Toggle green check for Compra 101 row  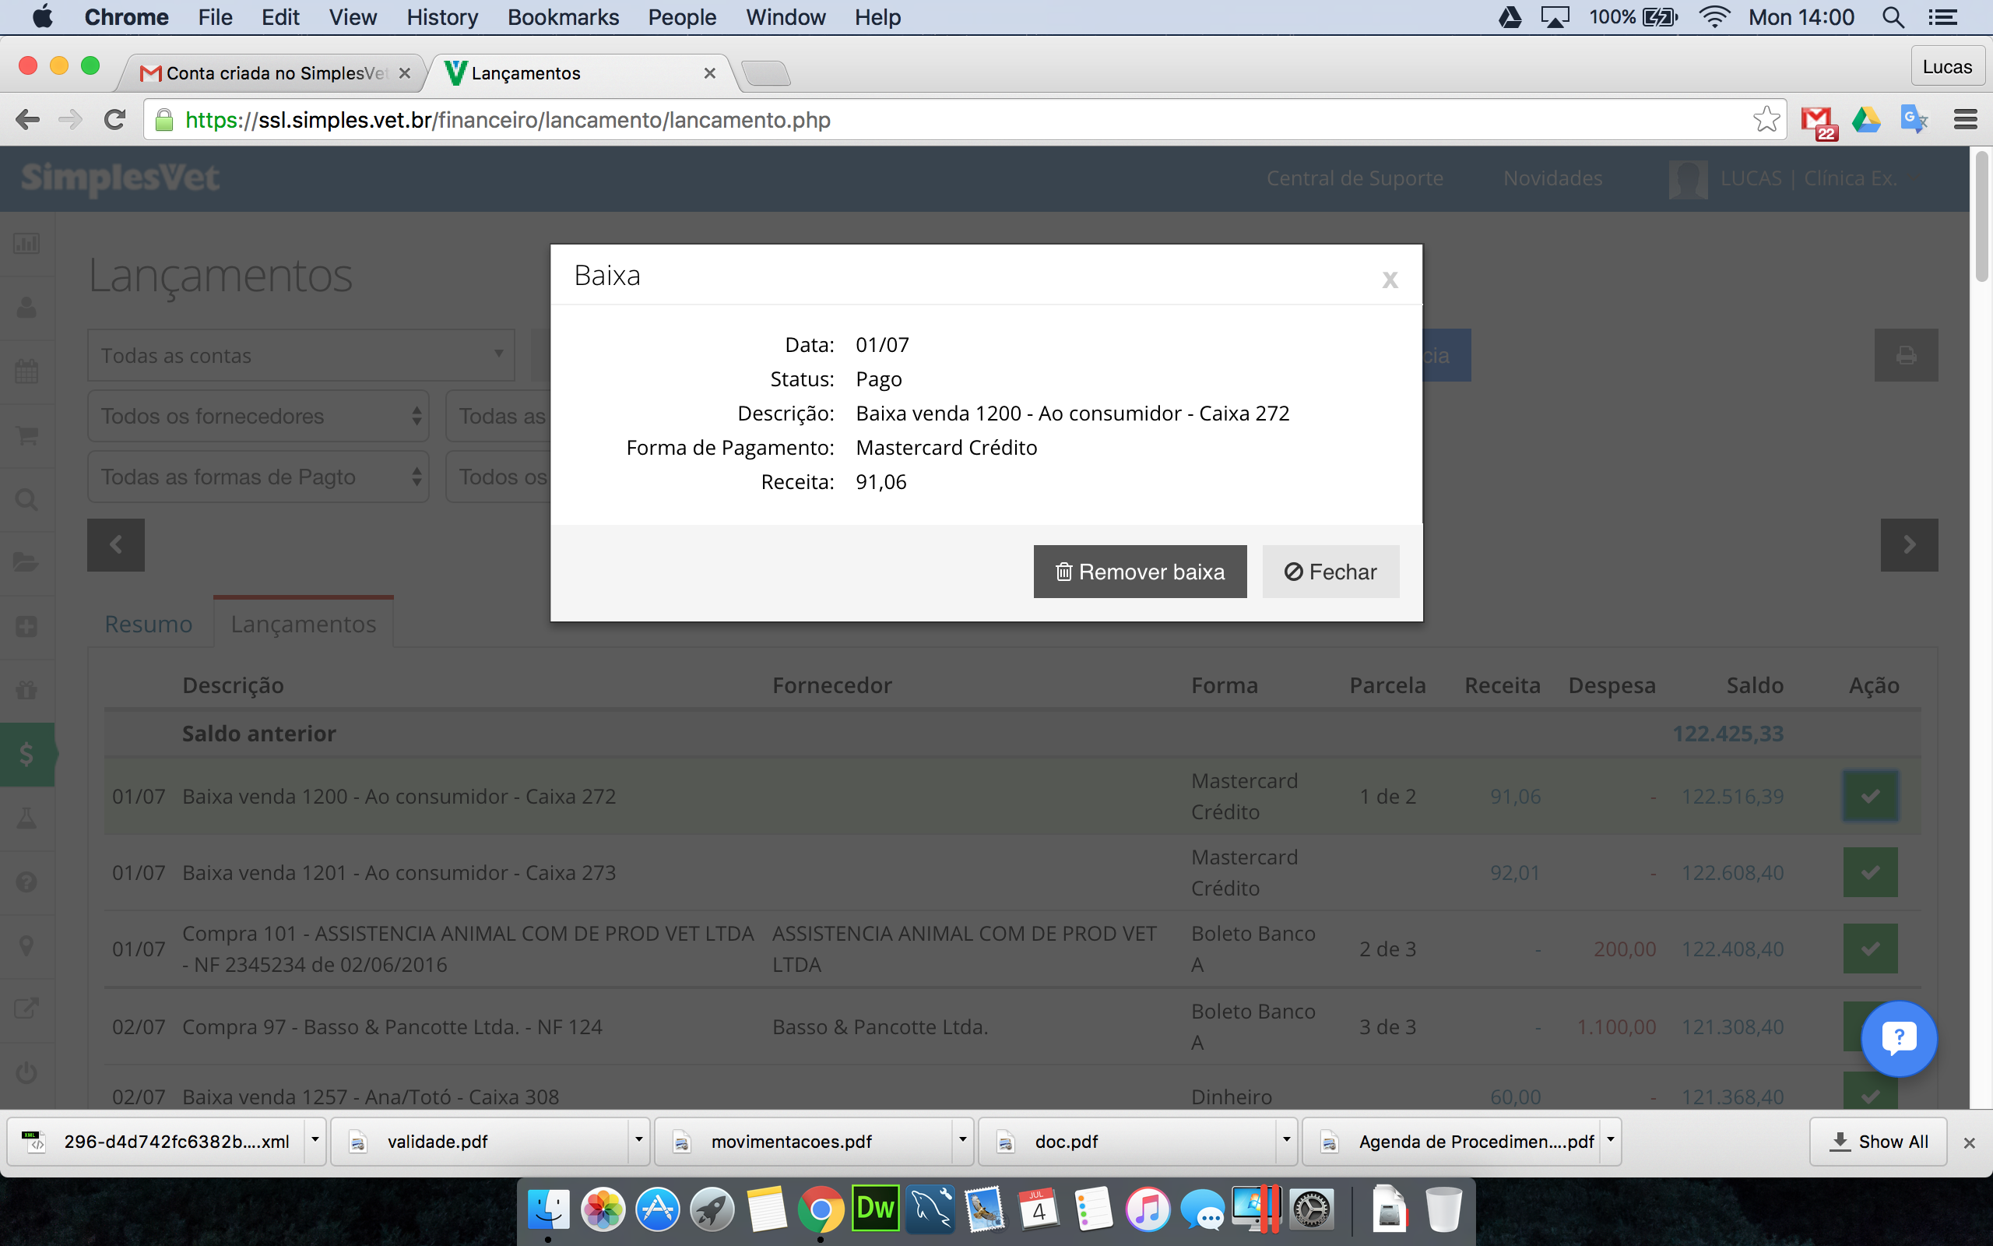point(1870,949)
